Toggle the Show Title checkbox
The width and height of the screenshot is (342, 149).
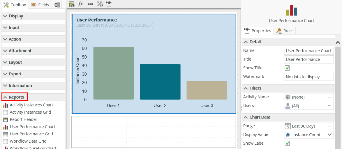287,68
